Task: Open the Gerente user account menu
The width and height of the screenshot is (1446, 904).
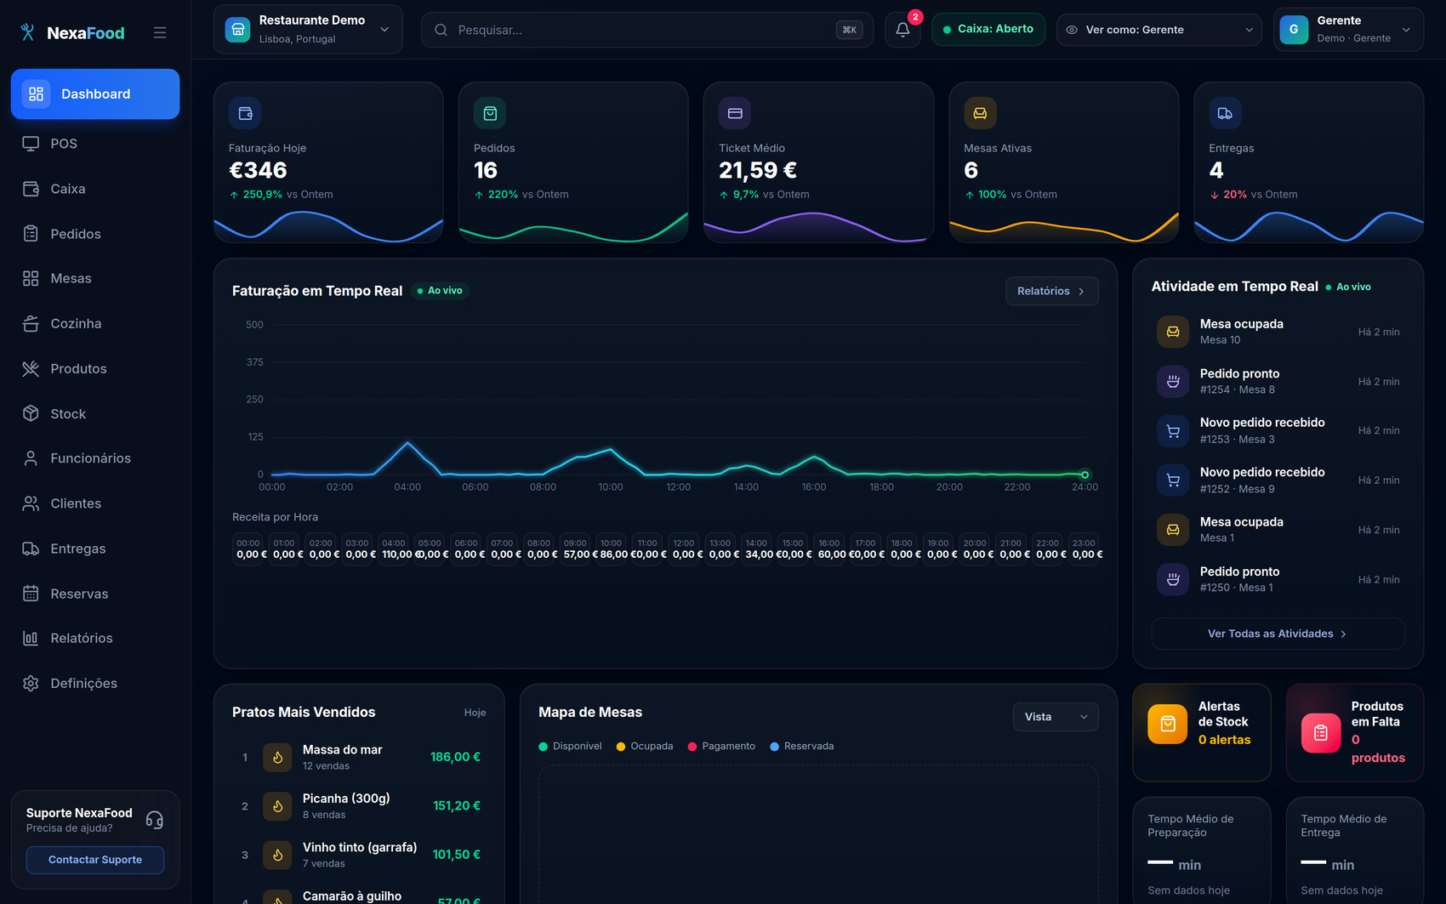Action: pos(1348,30)
